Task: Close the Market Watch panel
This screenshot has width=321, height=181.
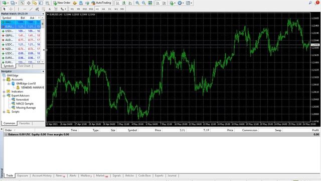Action: [x=43, y=14]
